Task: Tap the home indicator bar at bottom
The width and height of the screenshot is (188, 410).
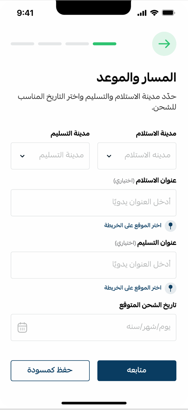Action: point(94,403)
